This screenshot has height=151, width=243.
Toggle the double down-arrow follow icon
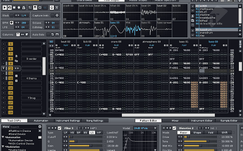pos(52,8)
